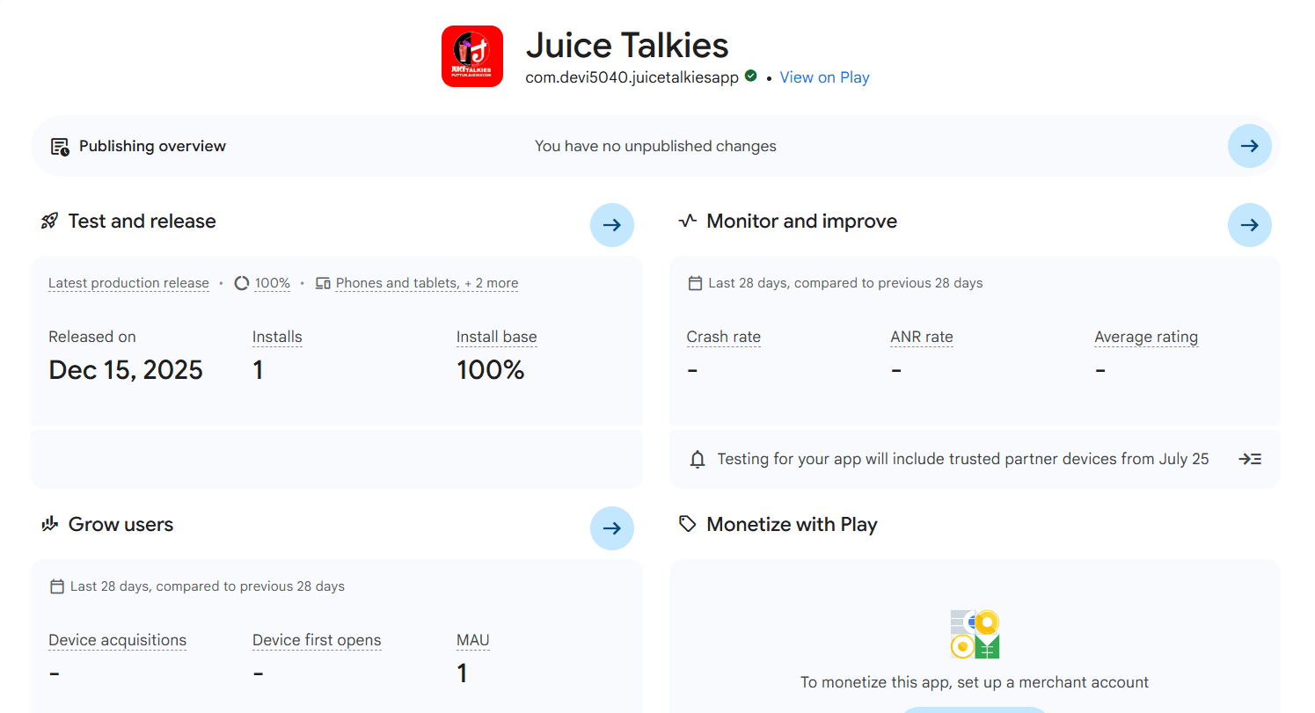Click the calendar icon in Monitor and improve
Image resolution: width=1315 pixels, height=713 pixels.
695,283
